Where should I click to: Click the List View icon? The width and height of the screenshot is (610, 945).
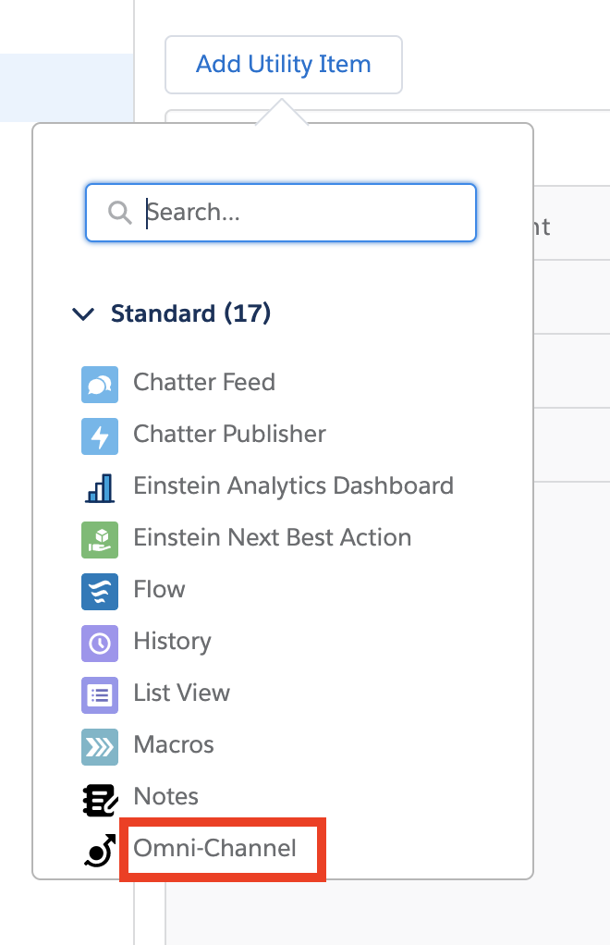pos(100,693)
